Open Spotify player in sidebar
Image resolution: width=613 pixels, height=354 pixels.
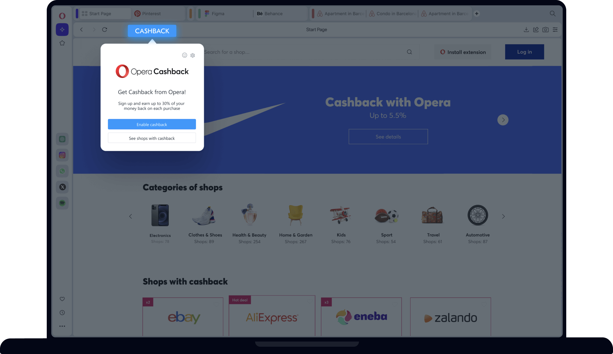(62, 203)
